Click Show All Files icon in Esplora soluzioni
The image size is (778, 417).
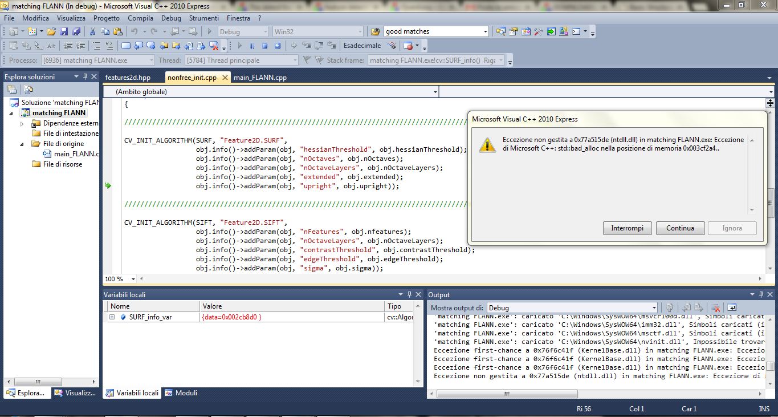coord(28,90)
